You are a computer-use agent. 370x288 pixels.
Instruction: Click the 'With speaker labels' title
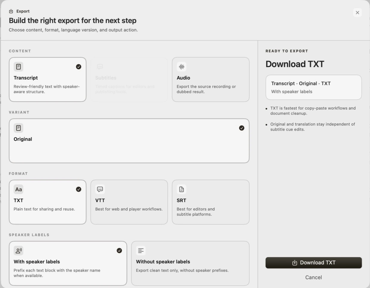point(37,262)
